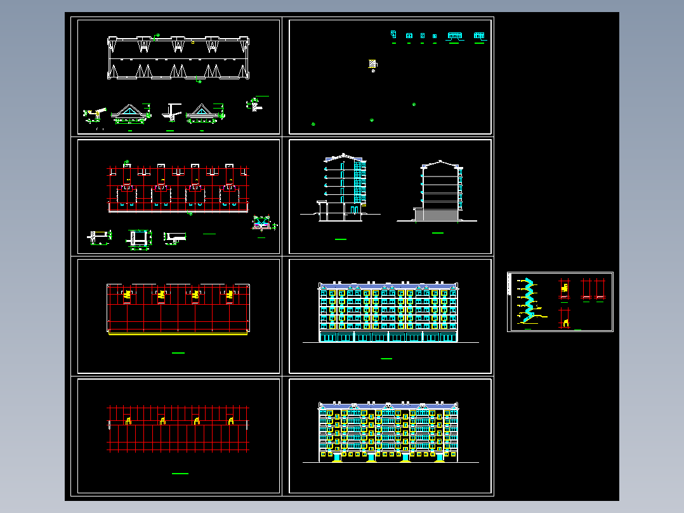Select the right building section with gray base
Viewport: 684px width, 513px height.
438,191
